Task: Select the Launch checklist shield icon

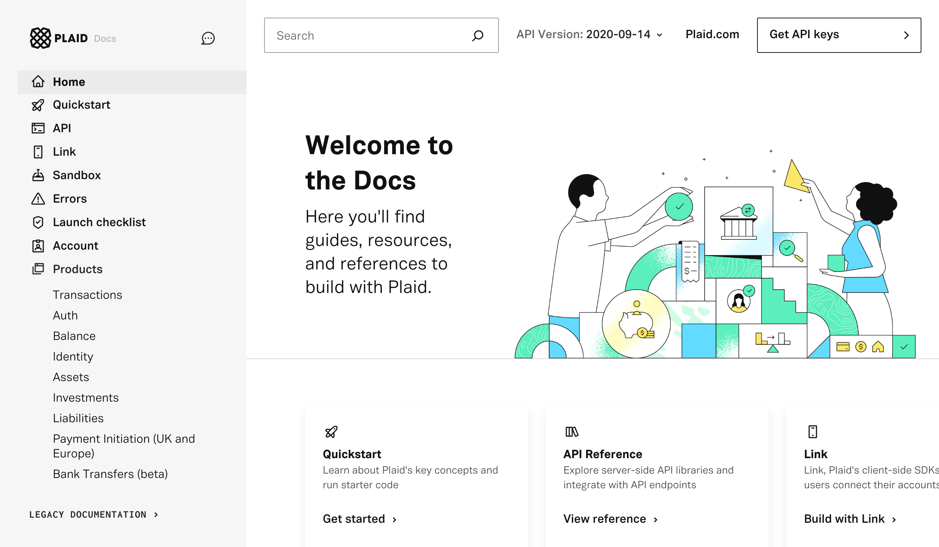Action: tap(39, 222)
